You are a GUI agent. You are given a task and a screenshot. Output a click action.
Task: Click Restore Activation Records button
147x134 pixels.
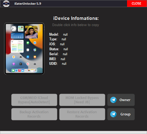[82, 114]
